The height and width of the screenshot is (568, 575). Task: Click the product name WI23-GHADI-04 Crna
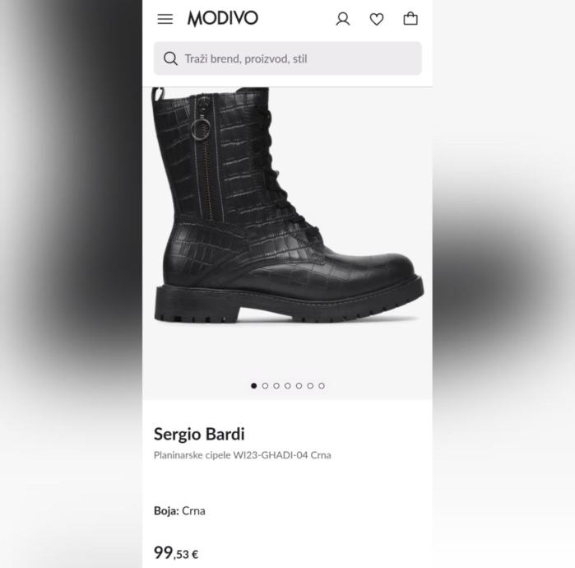point(243,455)
